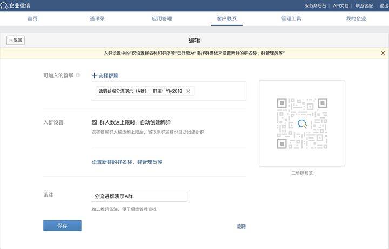Remove the selected group chat tag
This screenshot has height=249, width=389.
click(188, 91)
